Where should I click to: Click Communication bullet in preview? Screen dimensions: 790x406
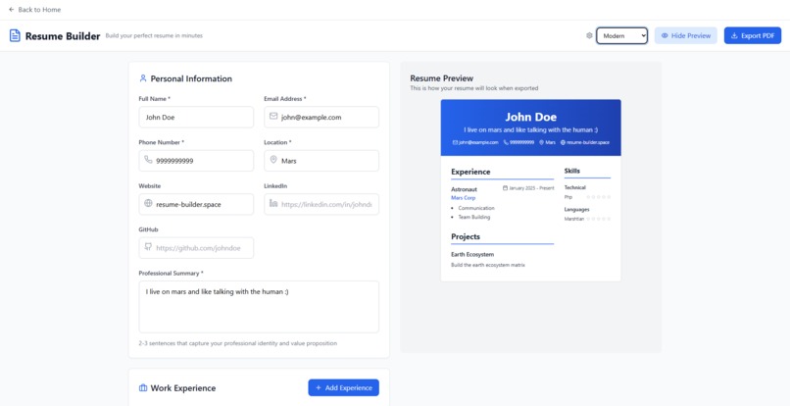click(x=476, y=208)
